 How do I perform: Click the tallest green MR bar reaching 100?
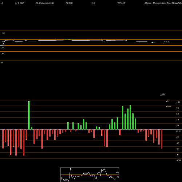pyautogui.click(x=29, y=115)
